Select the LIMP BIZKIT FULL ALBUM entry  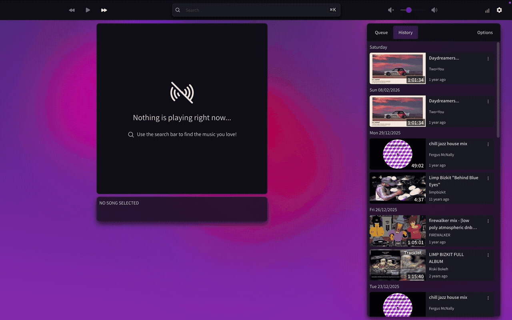(446, 258)
